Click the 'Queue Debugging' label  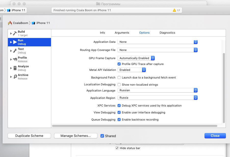point(103,120)
